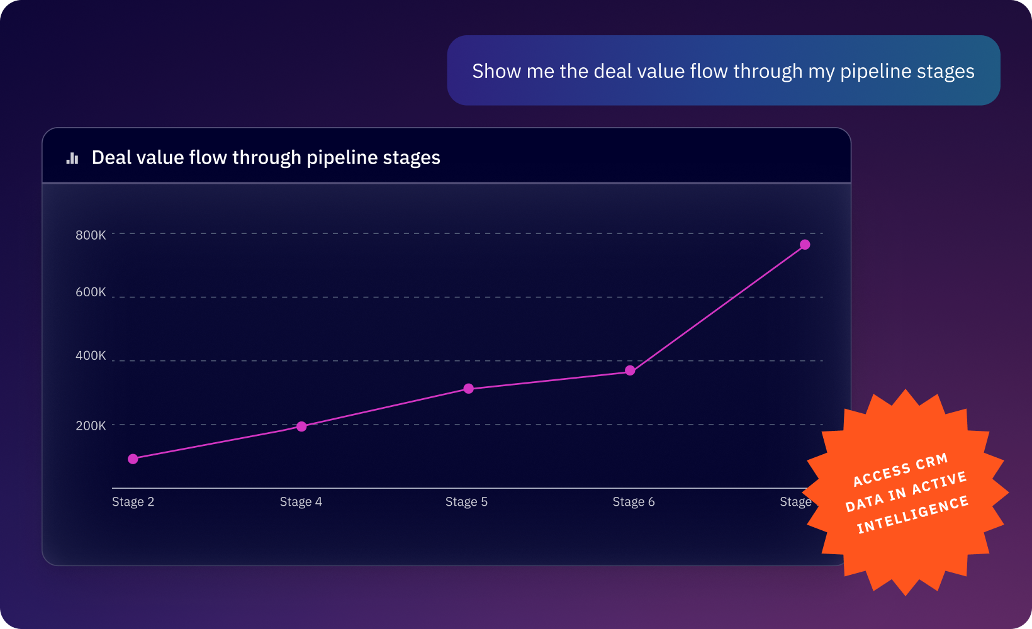
Task: Click the bar chart icon in card header
Action: (x=72, y=158)
